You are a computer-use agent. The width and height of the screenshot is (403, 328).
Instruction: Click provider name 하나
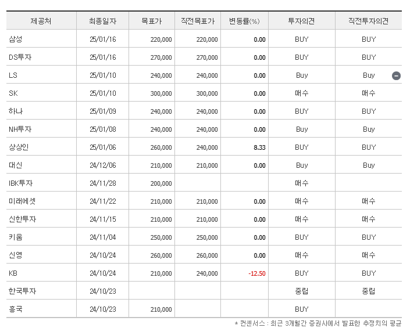16,111
